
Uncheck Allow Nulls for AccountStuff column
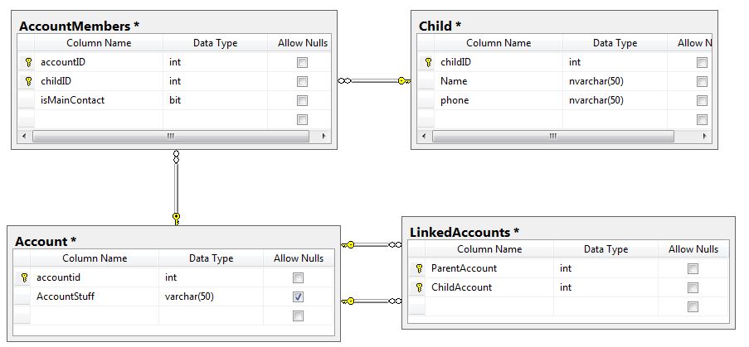[298, 297]
